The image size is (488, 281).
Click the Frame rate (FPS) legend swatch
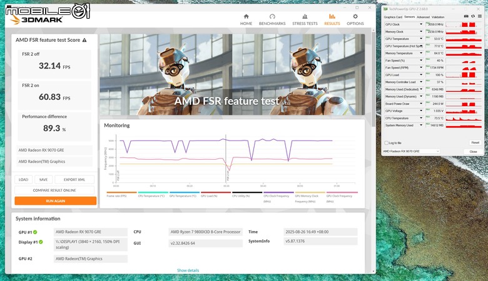coord(121,192)
